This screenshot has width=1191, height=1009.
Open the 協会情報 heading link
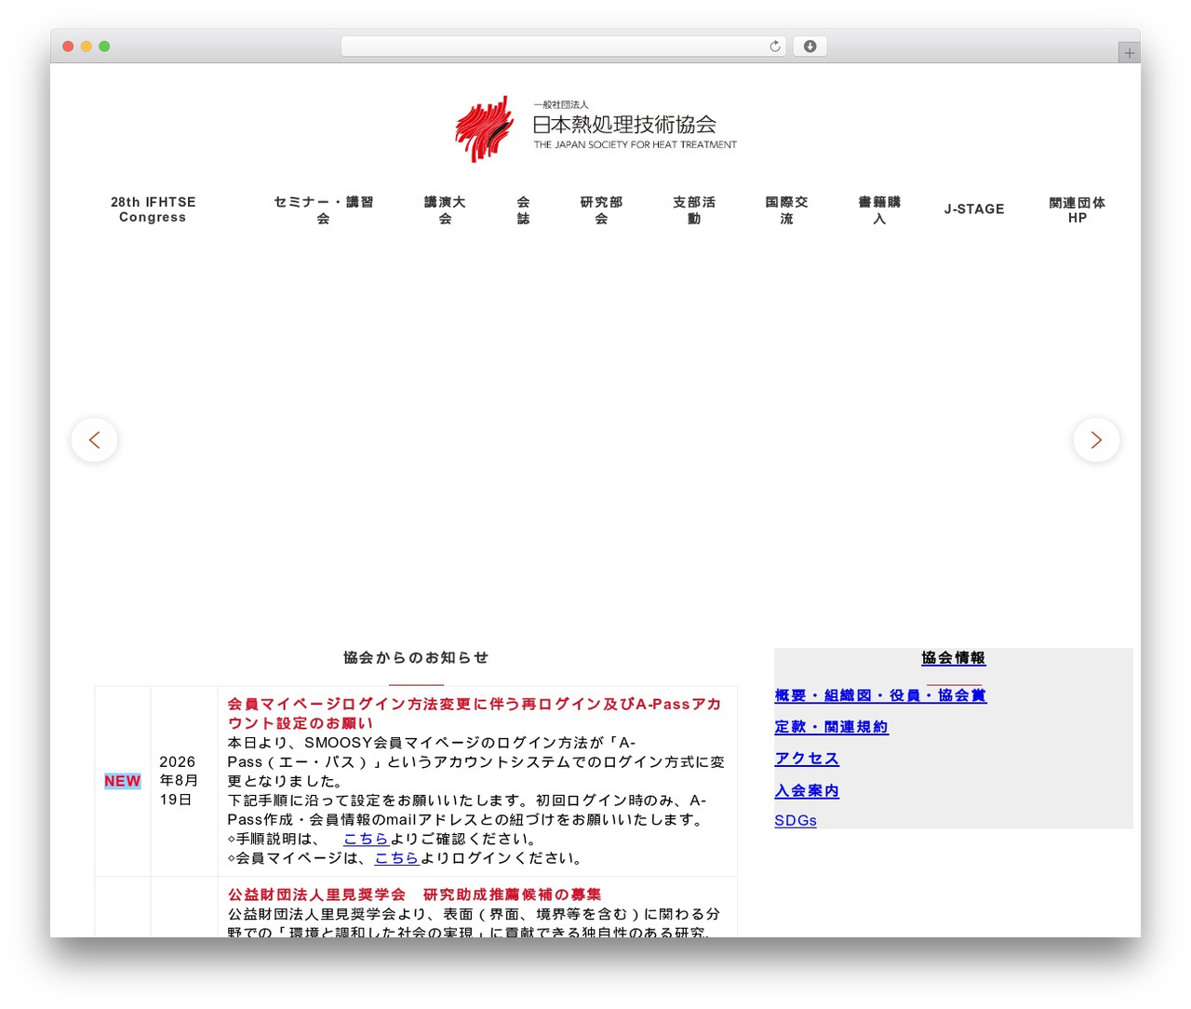point(954,658)
